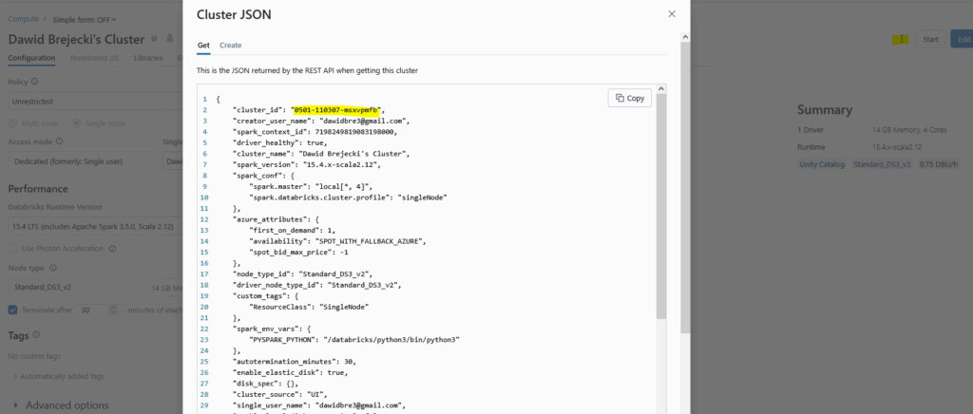Select the Get tab
Viewport: 973px width, 414px height.
pyautogui.click(x=203, y=46)
